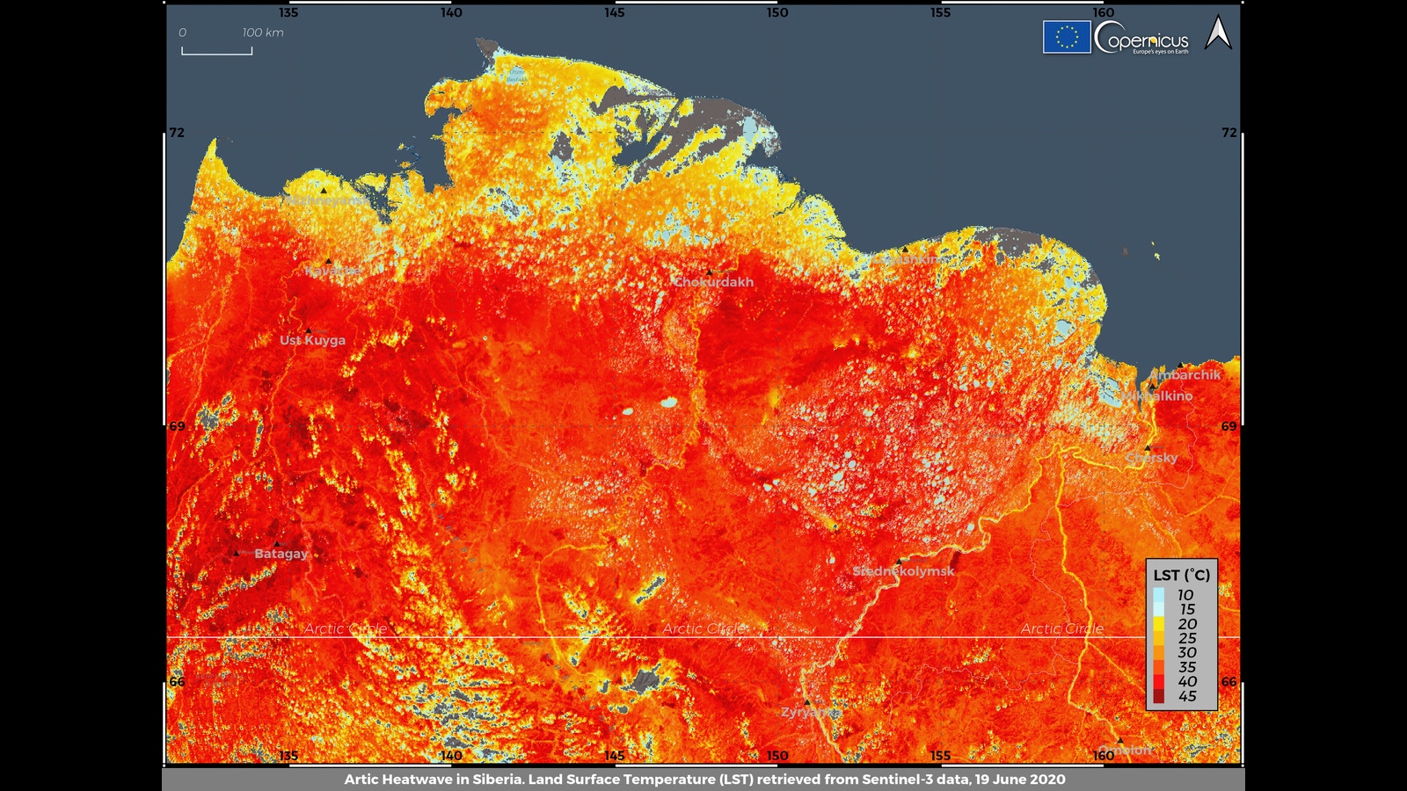Pick the orange 30 degree legend swatch
1407x791 pixels.
[1159, 652]
